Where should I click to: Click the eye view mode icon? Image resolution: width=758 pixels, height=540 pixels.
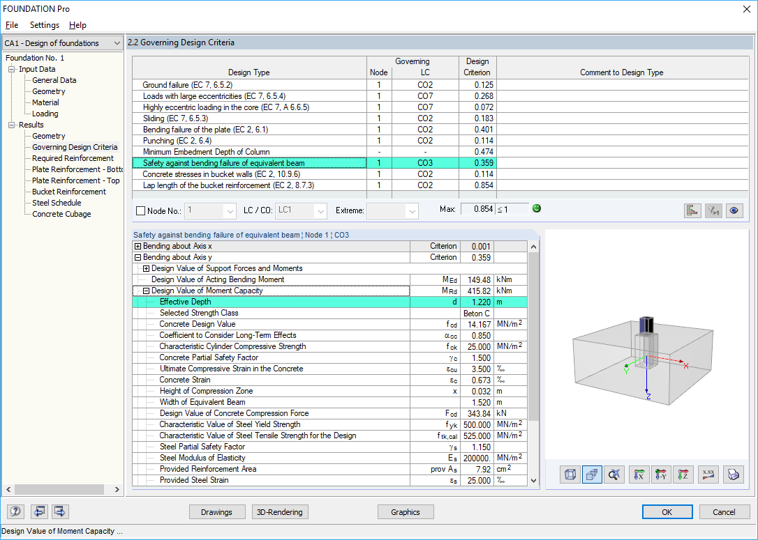tap(734, 210)
